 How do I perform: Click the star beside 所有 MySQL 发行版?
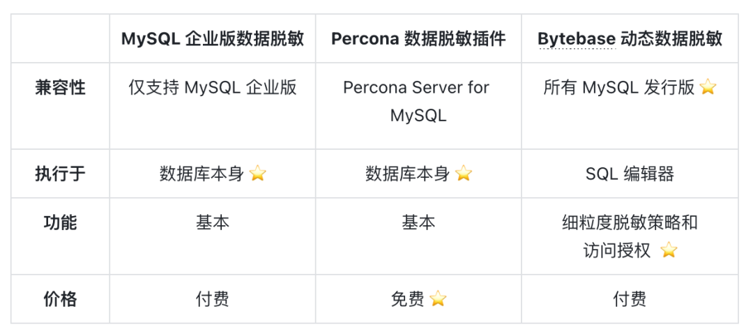click(708, 87)
